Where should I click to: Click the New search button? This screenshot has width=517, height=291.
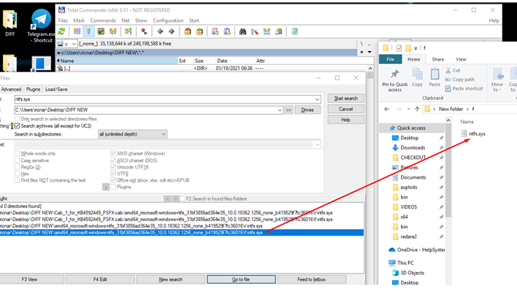coord(170,279)
